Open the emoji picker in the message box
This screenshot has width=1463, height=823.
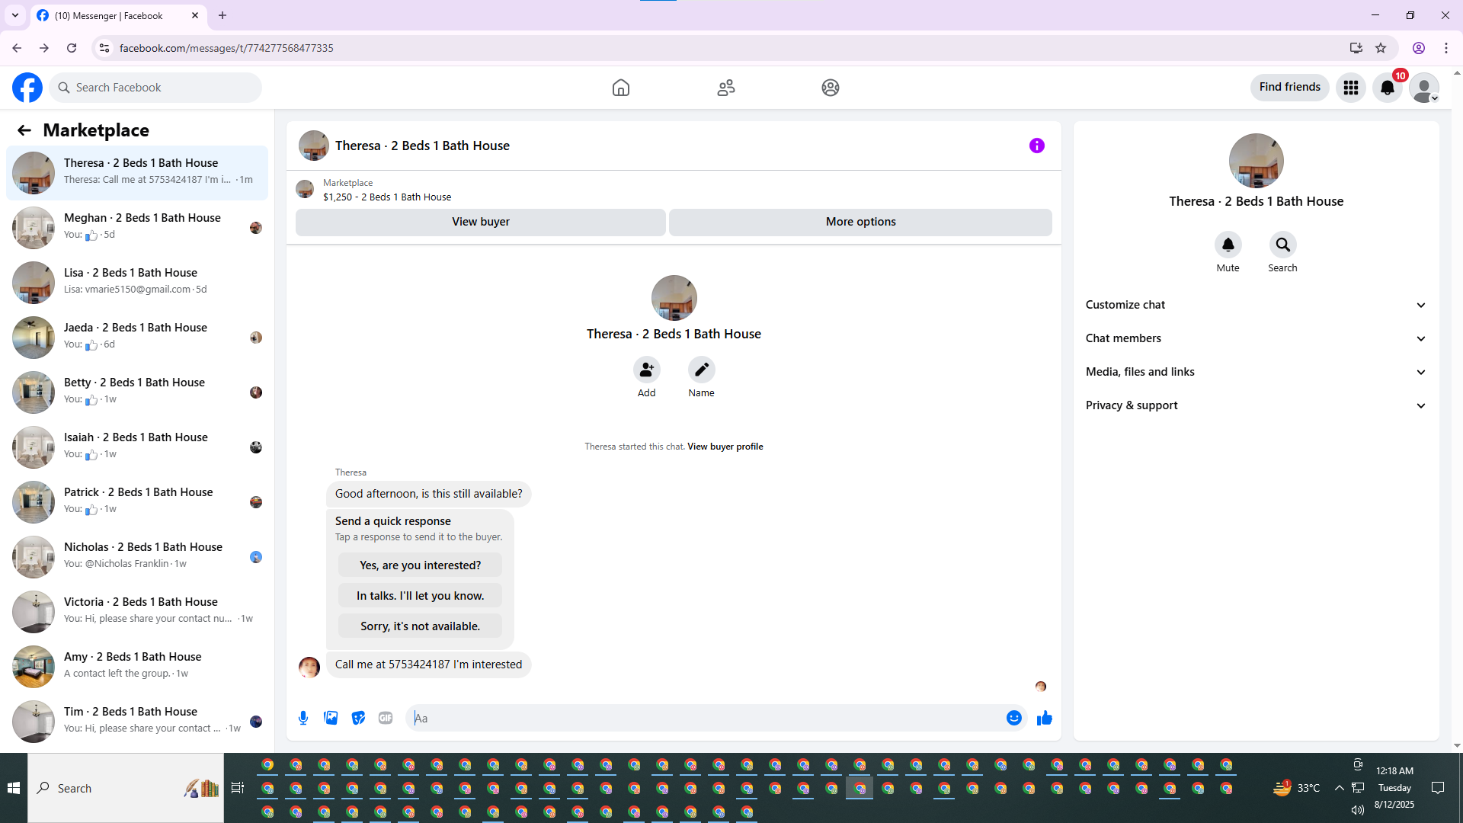(x=1013, y=718)
